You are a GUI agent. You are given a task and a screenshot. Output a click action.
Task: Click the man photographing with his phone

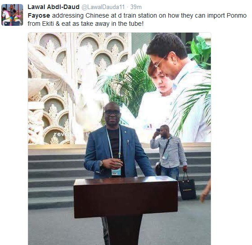point(169,152)
